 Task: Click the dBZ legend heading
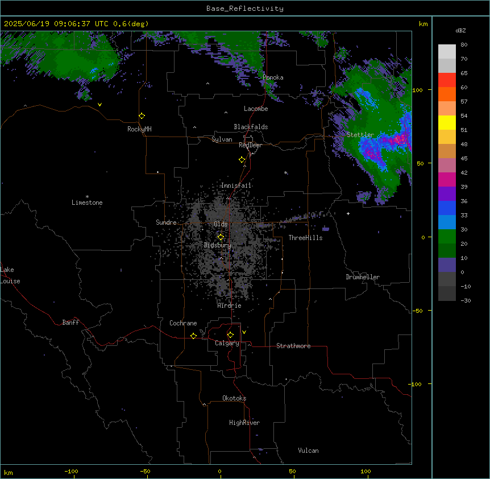[460, 30]
